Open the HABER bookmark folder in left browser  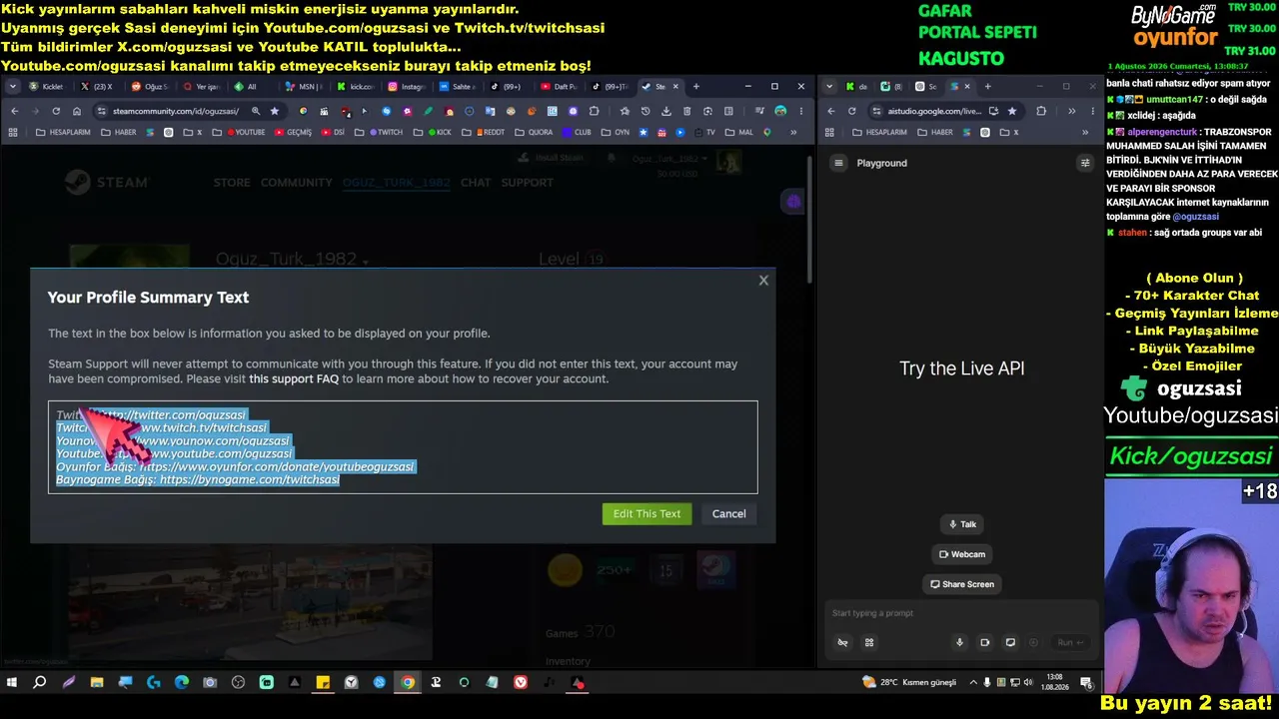[119, 132]
